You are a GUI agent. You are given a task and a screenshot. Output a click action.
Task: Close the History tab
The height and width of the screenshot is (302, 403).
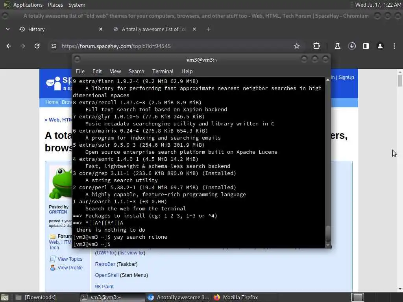click(101, 29)
